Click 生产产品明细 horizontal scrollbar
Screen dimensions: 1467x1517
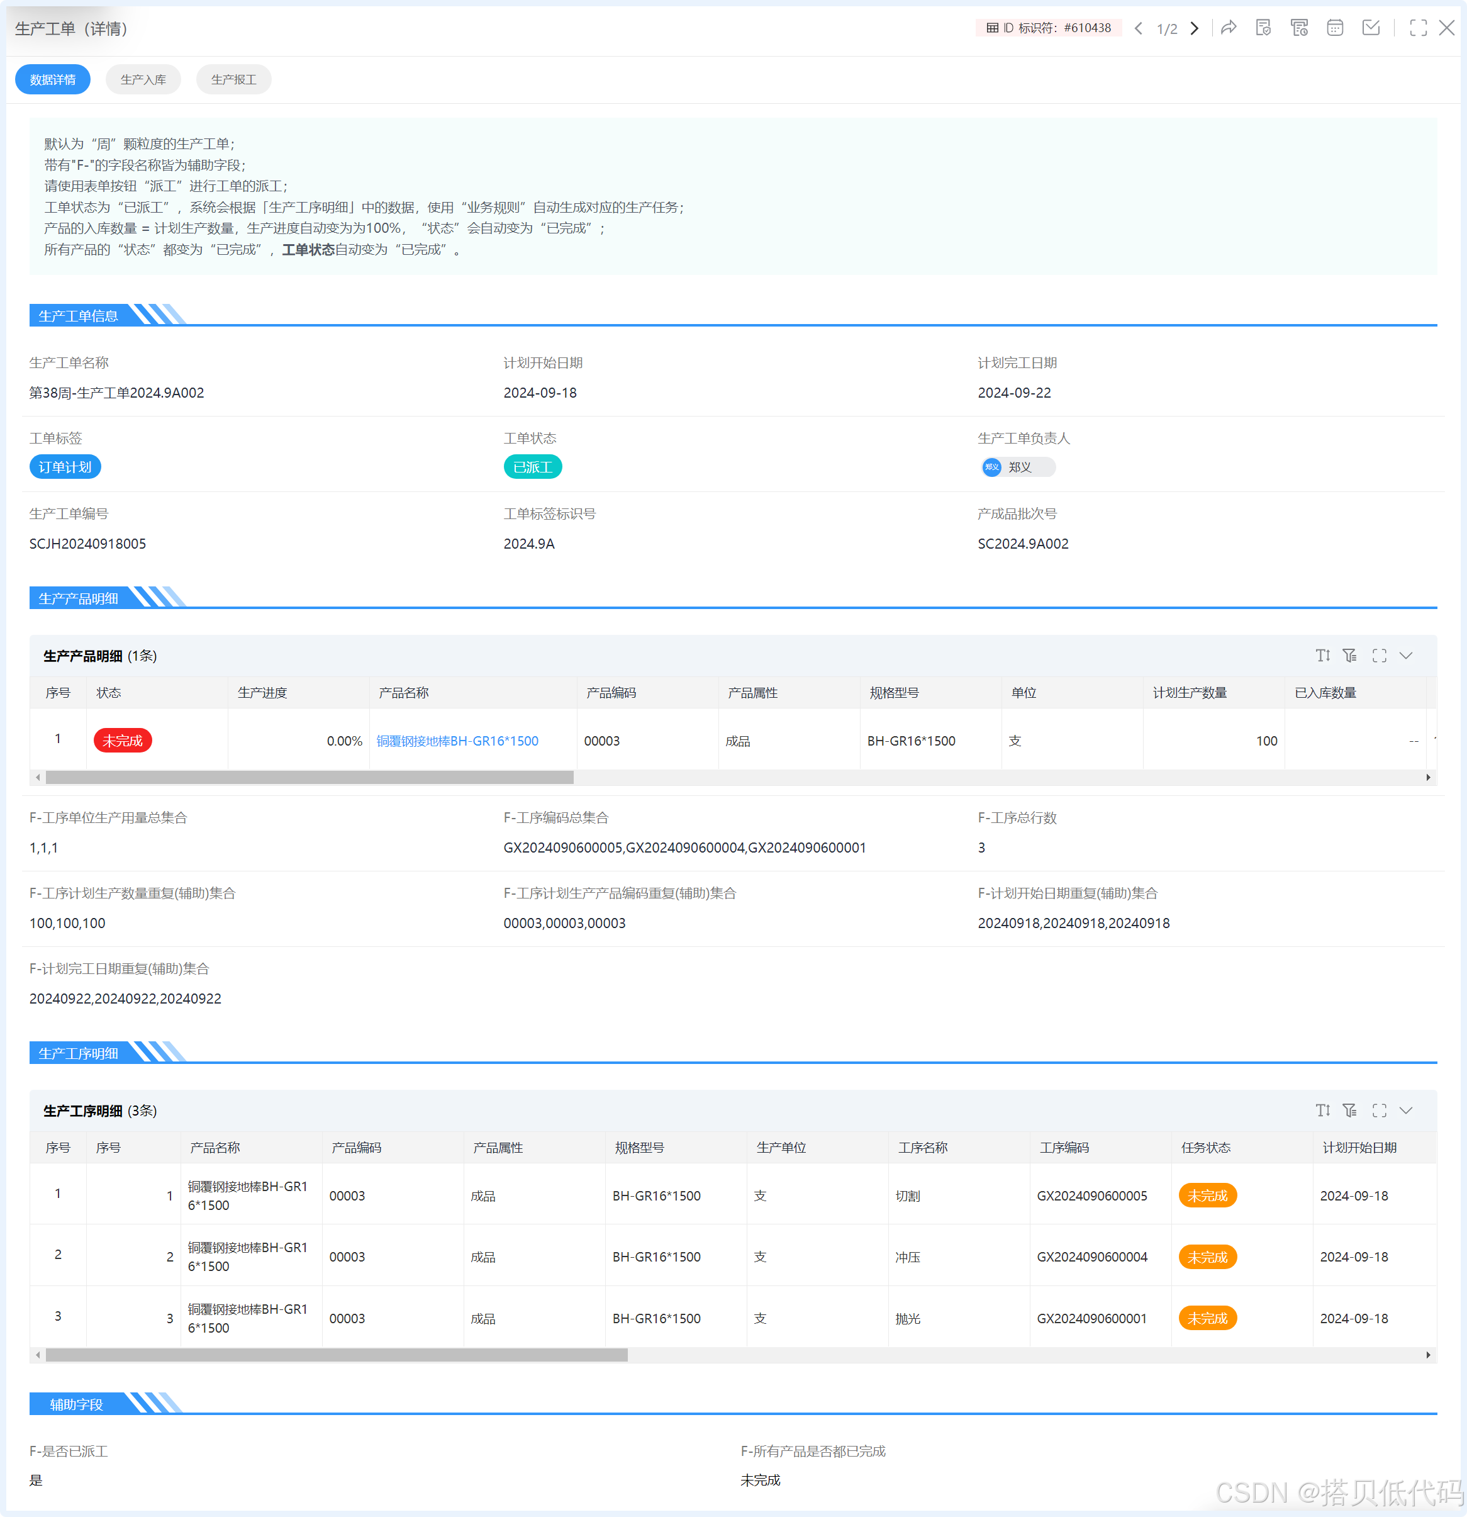(310, 777)
